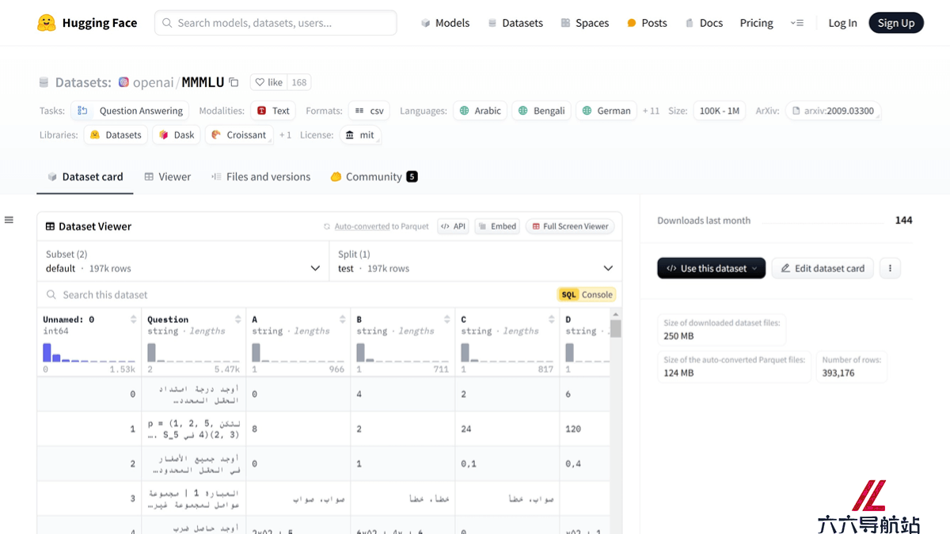Open Docs in the top navigation

pyautogui.click(x=704, y=23)
